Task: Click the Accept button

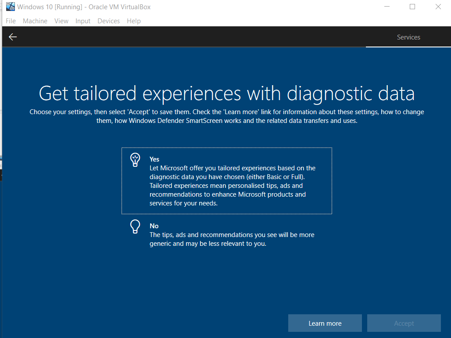Action: point(404,324)
